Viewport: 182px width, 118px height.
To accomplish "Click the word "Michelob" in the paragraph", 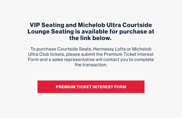I will point(142,49).
